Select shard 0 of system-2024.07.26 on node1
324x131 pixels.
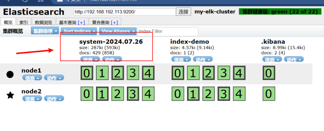[x=87, y=73]
